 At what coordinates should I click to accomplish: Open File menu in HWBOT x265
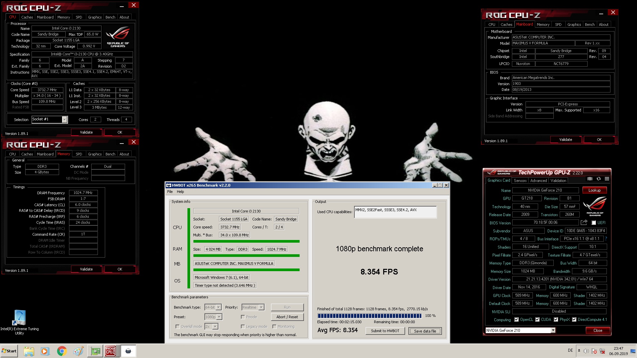point(170,192)
